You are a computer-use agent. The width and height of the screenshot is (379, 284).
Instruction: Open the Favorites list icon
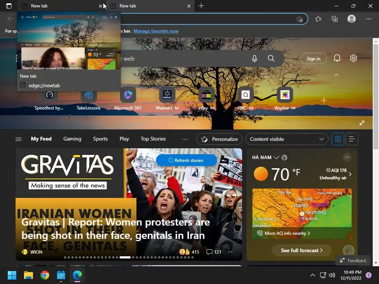click(318, 19)
